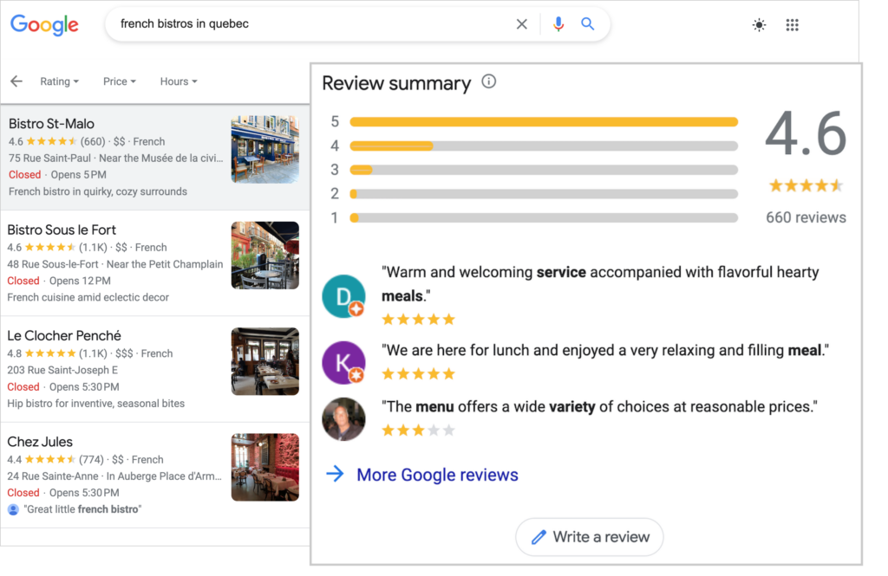Open More Google reviews link

(x=437, y=475)
